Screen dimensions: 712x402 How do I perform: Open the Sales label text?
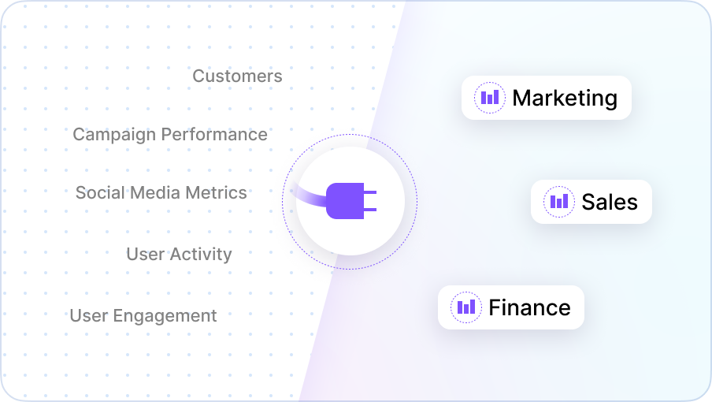tap(610, 202)
